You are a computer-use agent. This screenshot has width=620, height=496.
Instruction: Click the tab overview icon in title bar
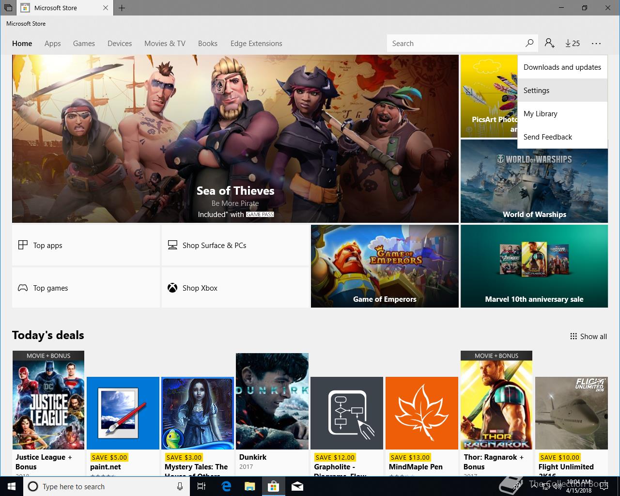[8, 8]
